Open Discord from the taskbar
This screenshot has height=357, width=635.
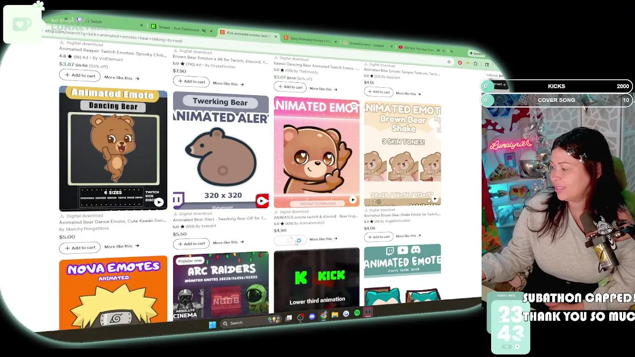point(312,316)
